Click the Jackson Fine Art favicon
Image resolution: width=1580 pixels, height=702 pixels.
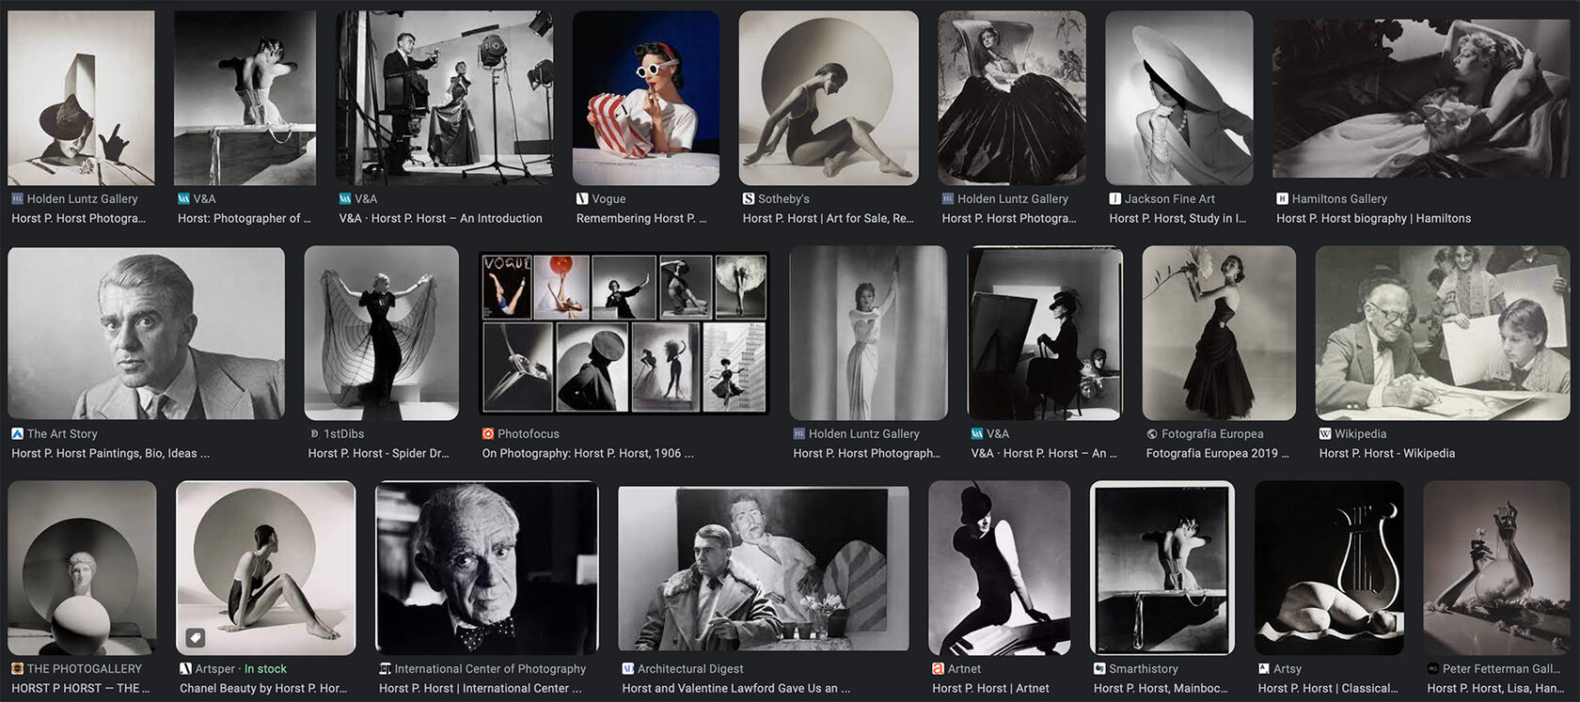(x=1114, y=199)
